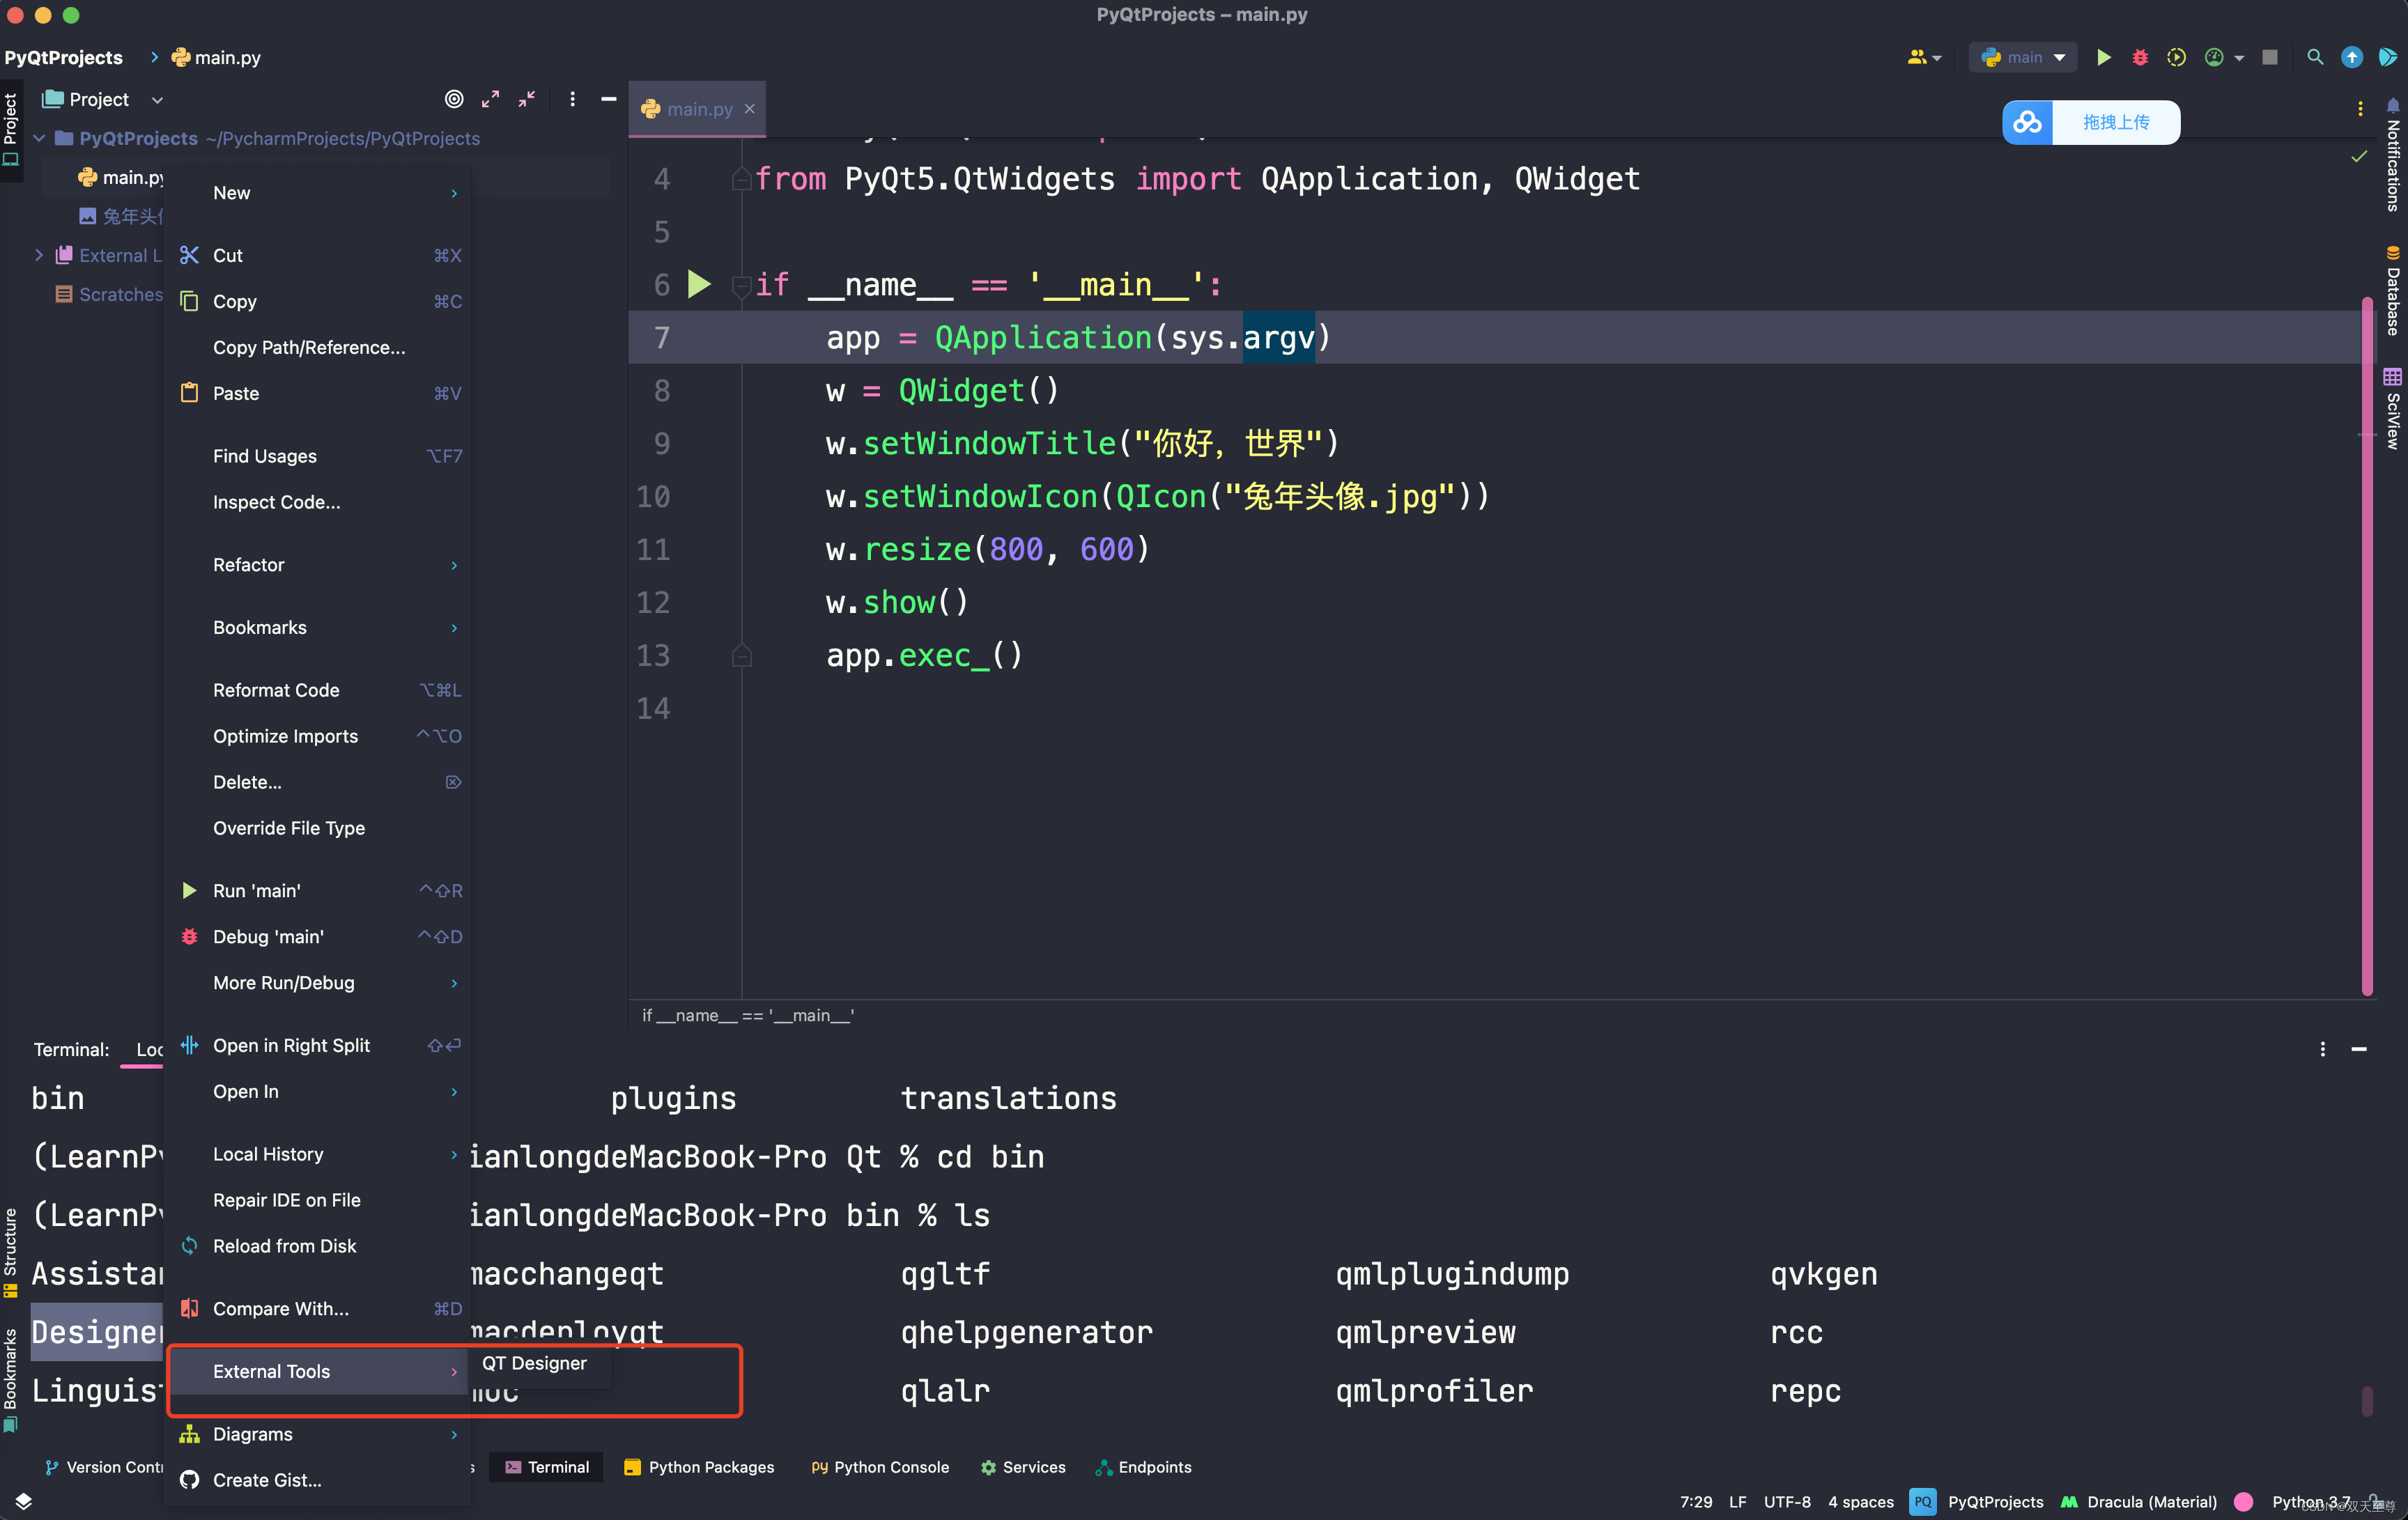Viewport: 2408px width, 1520px height.
Task: Collapse all in Project panel
Action: [526, 99]
